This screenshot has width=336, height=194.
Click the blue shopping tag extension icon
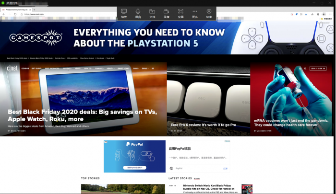pos(297,14)
